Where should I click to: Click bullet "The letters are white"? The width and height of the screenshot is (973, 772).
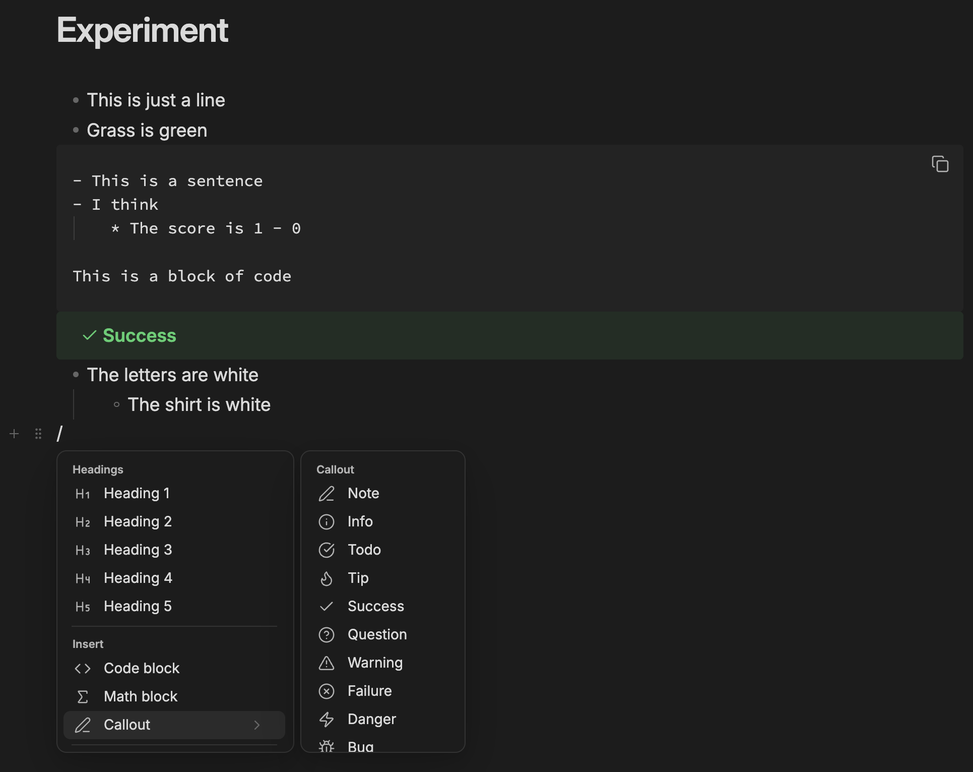[172, 375]
